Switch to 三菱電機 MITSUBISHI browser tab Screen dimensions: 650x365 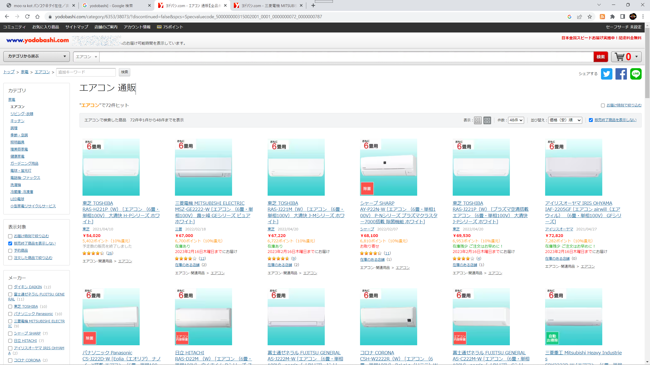268,6
